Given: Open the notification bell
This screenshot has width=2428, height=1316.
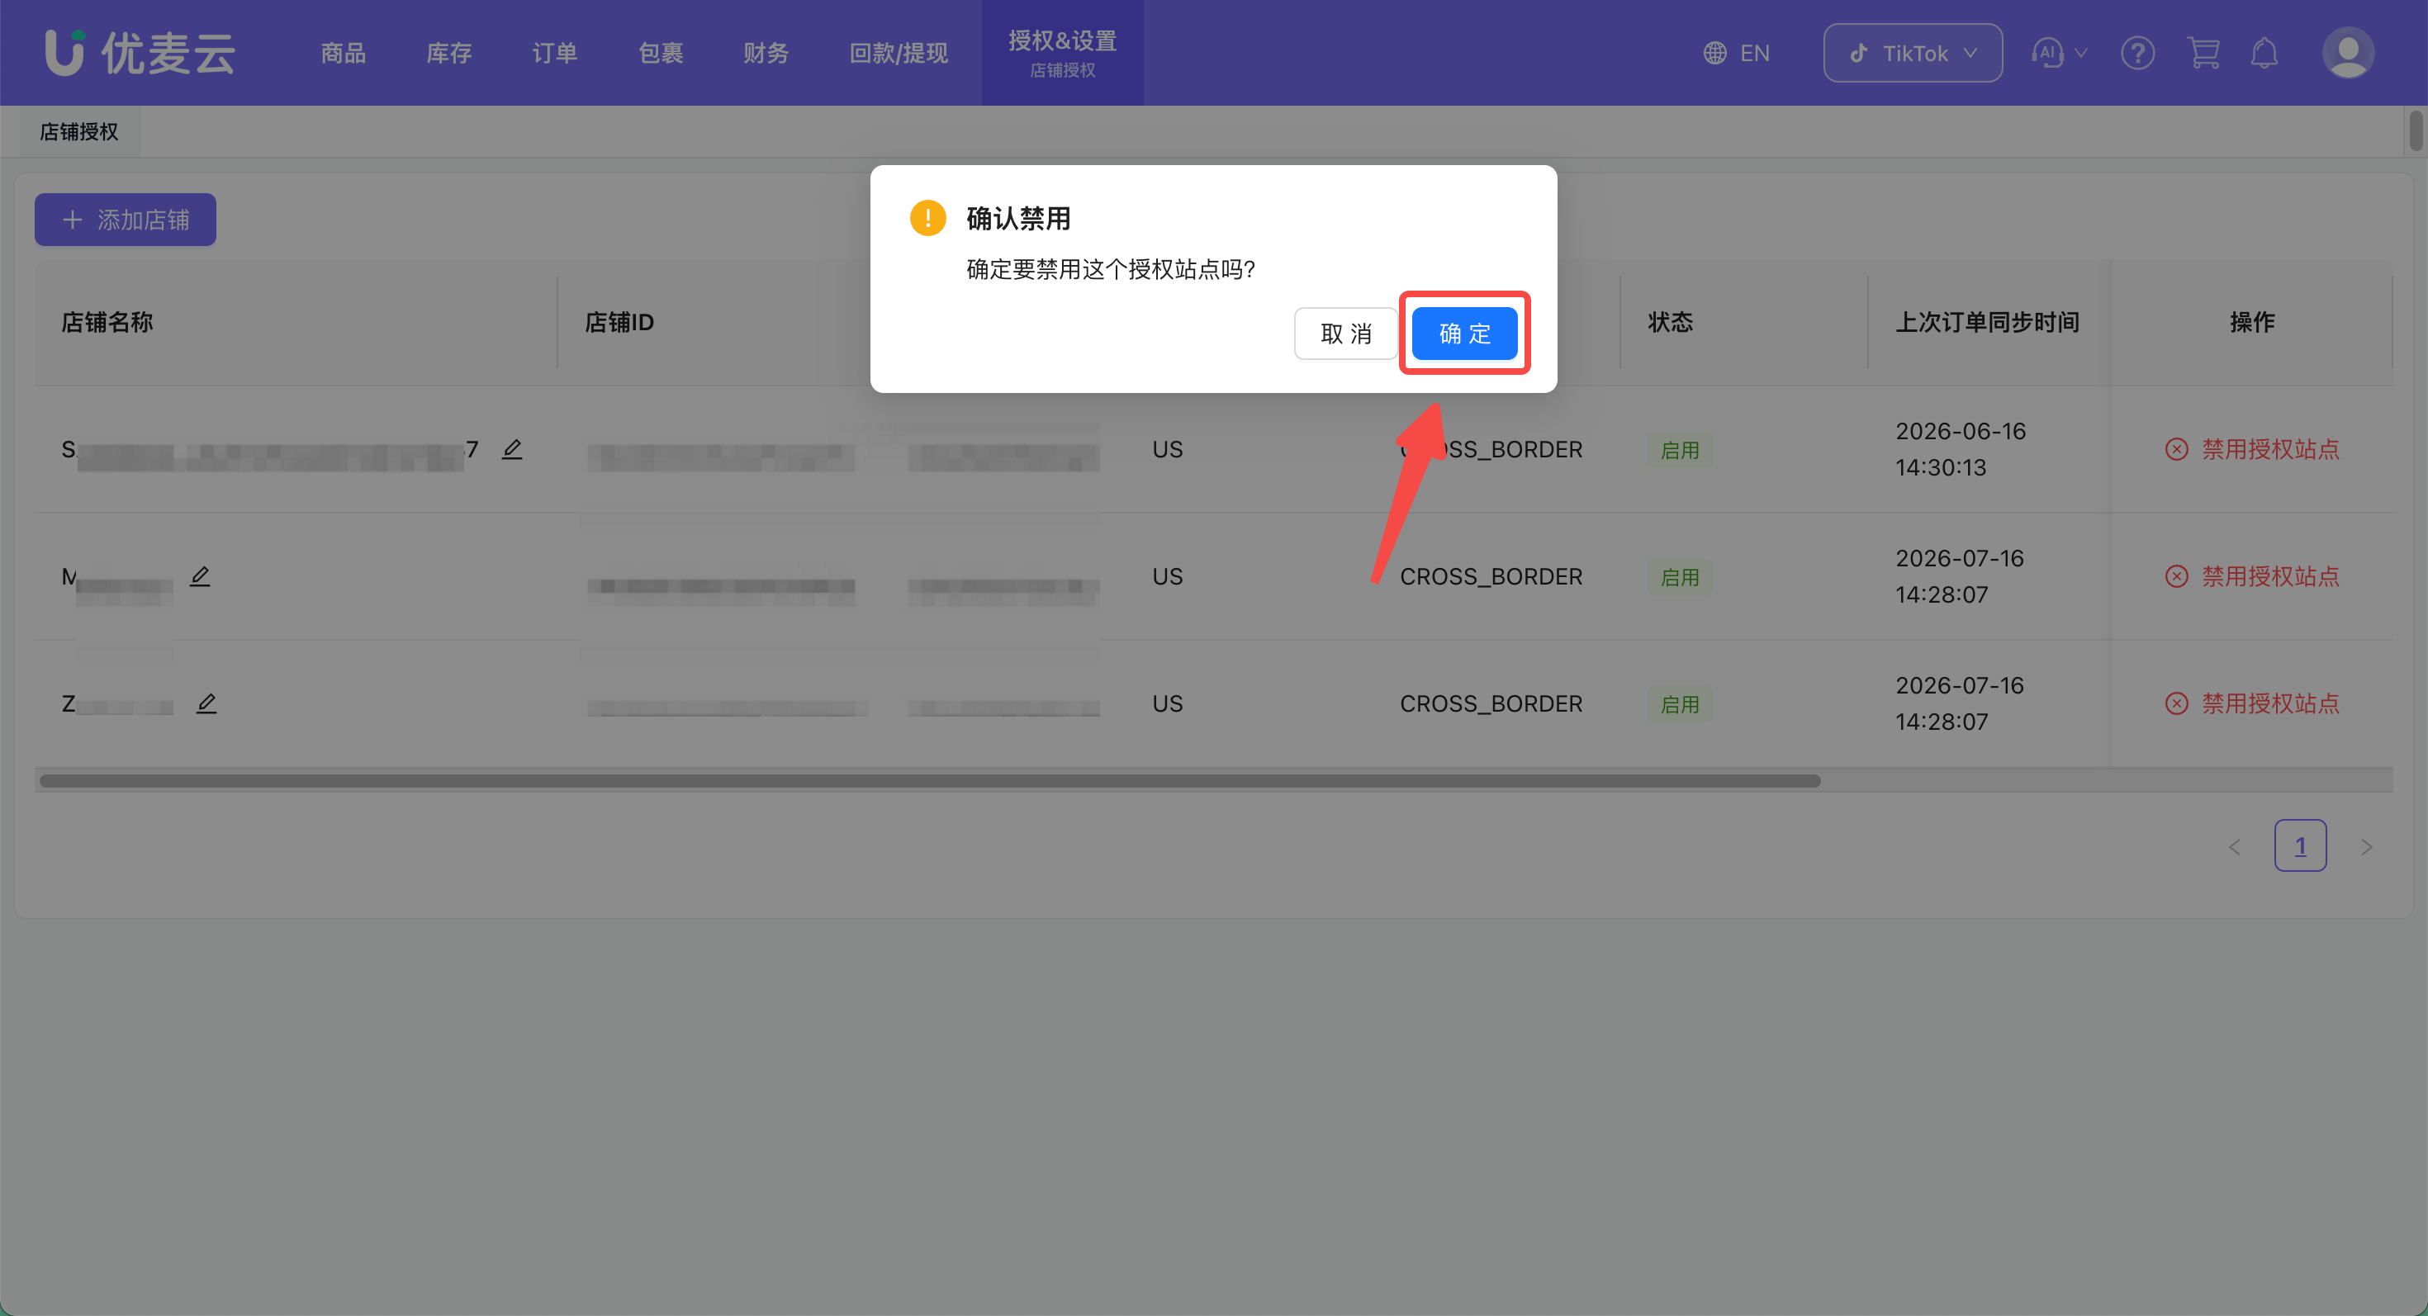Looking at the screenshot, I should pos(2264,53).
